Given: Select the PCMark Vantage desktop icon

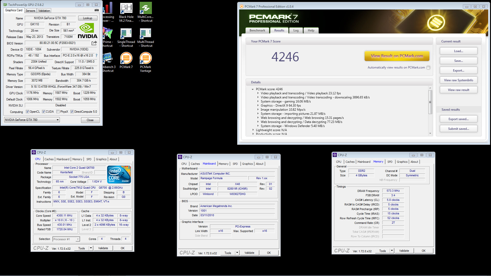Looking at the screenshot, I should 146,62.
